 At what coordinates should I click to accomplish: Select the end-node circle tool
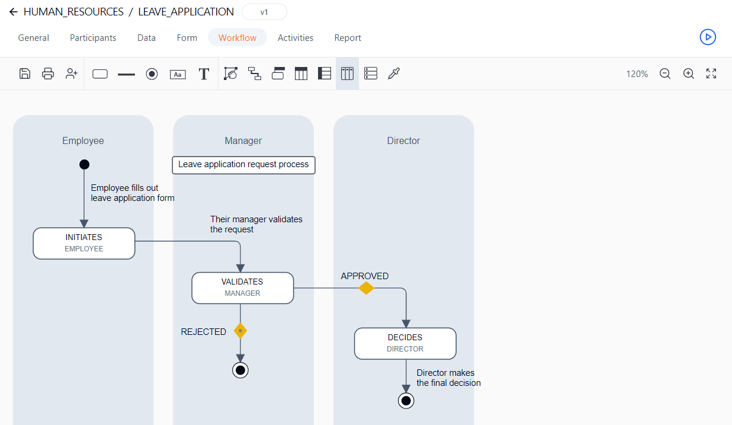click(152, 74)
